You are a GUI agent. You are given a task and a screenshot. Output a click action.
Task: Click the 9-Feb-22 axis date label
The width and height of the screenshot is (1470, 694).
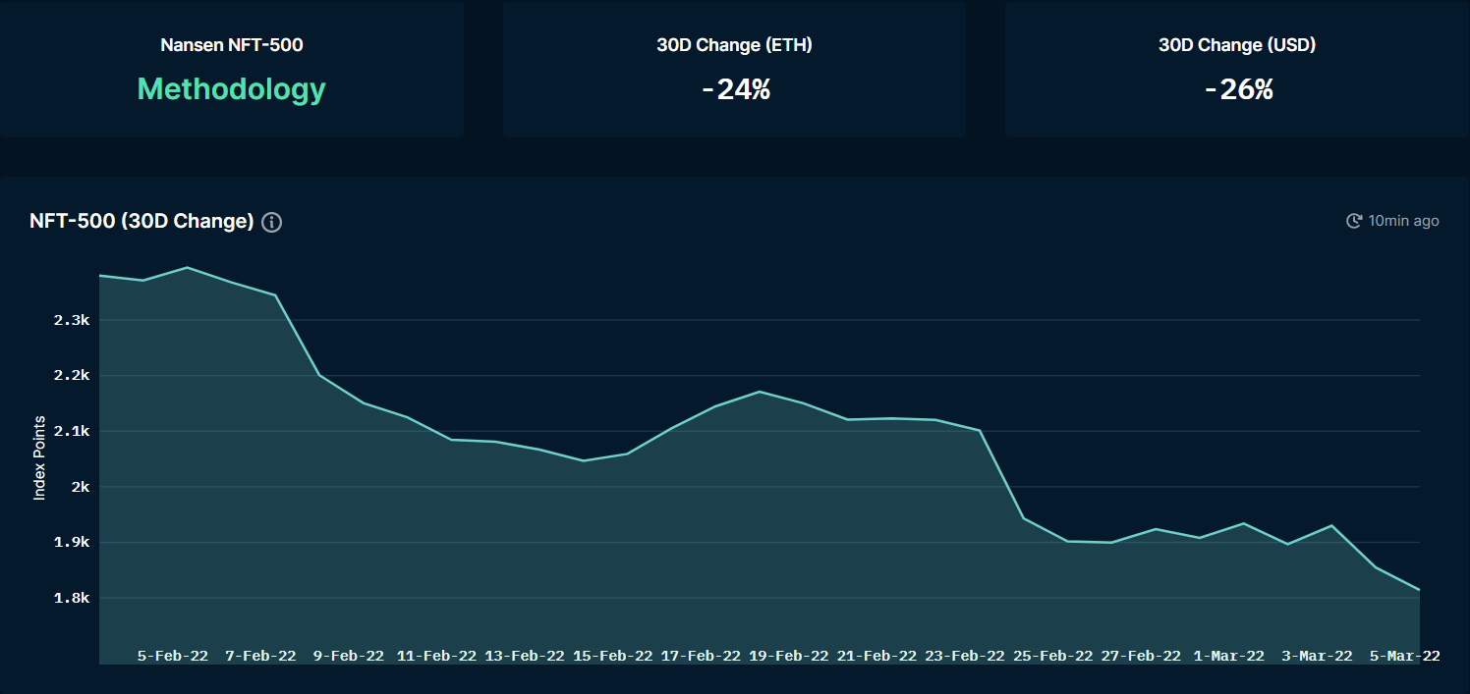tap(348, 656)
